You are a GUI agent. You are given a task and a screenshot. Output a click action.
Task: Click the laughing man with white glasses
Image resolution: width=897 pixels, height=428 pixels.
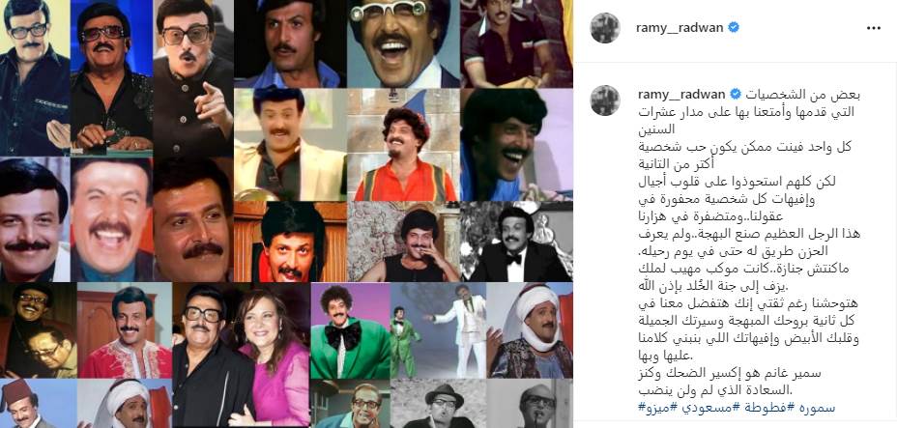(403, 44)
